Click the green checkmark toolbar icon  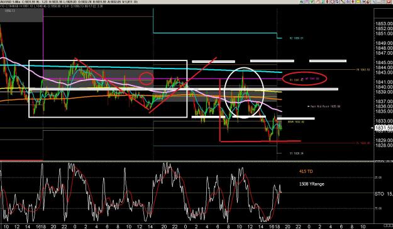pos(311,2)
